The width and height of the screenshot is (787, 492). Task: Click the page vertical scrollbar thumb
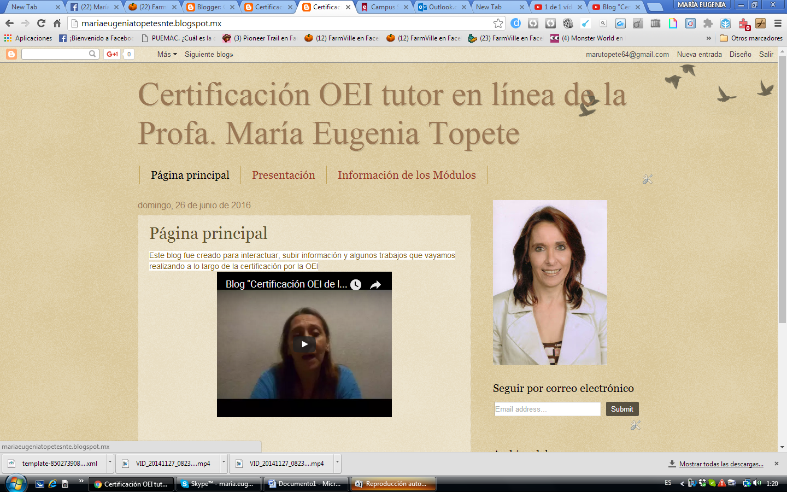[x=782, y=189]
